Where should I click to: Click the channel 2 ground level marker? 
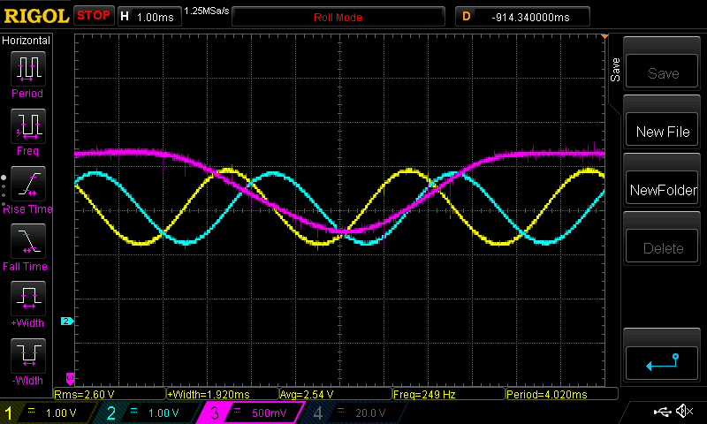[67, 322]
